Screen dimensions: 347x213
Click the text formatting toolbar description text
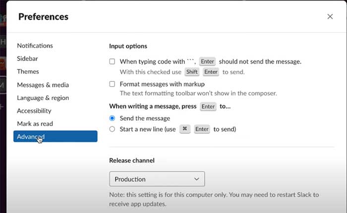[x=198, y=93]
